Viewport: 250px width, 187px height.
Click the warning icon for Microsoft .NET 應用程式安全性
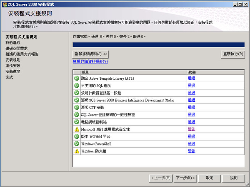click(77, 129)
